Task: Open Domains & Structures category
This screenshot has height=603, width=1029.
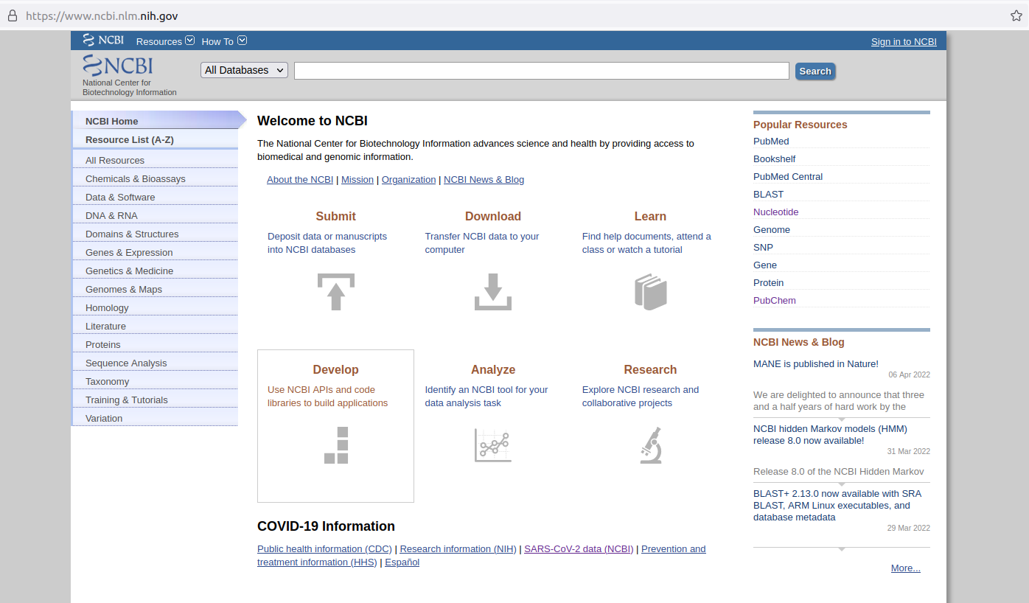Action: click(x=155, y=234)
